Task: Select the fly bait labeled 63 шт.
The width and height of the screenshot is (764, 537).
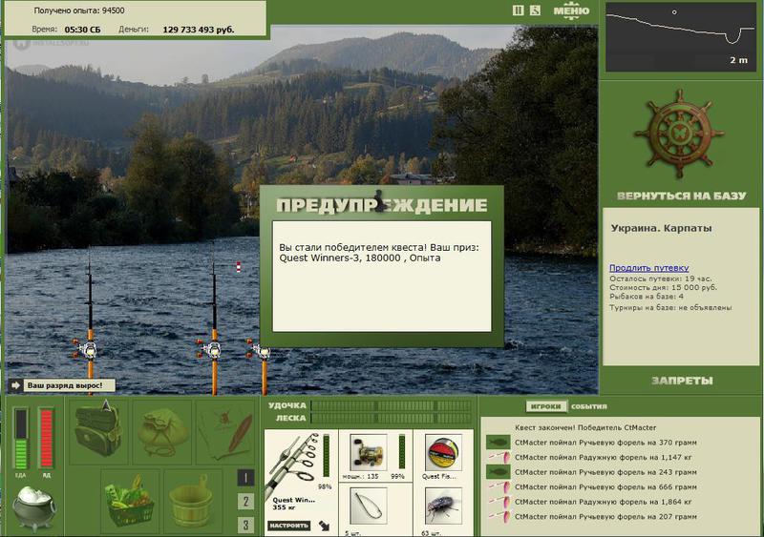Action: click(443, 506)
